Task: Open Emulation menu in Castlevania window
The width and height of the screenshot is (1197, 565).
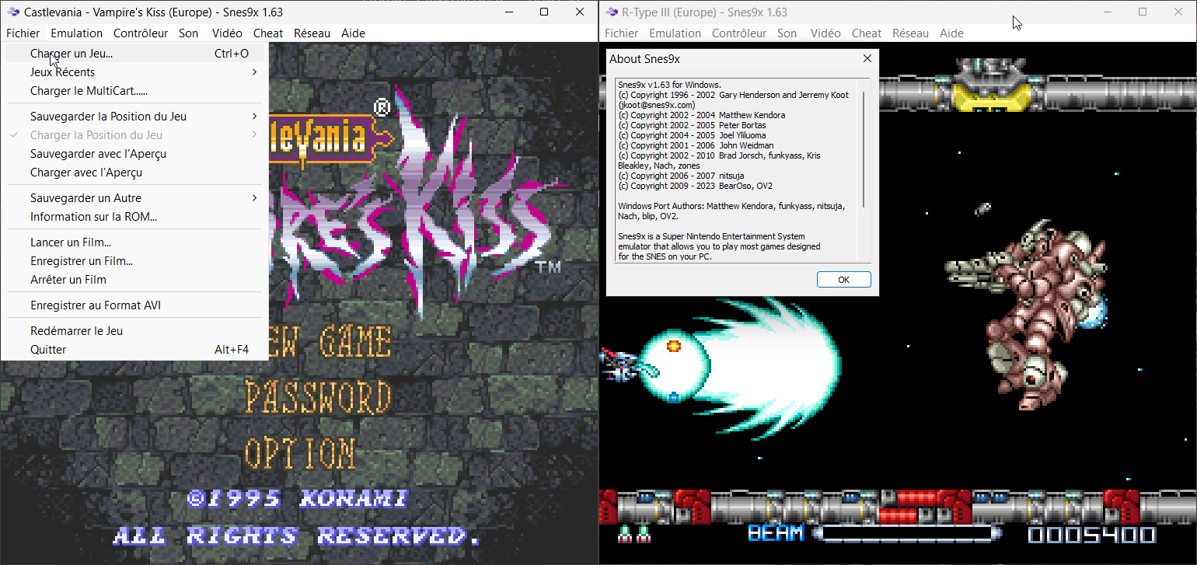Action: pyautogui.click(x=76, y=33)
